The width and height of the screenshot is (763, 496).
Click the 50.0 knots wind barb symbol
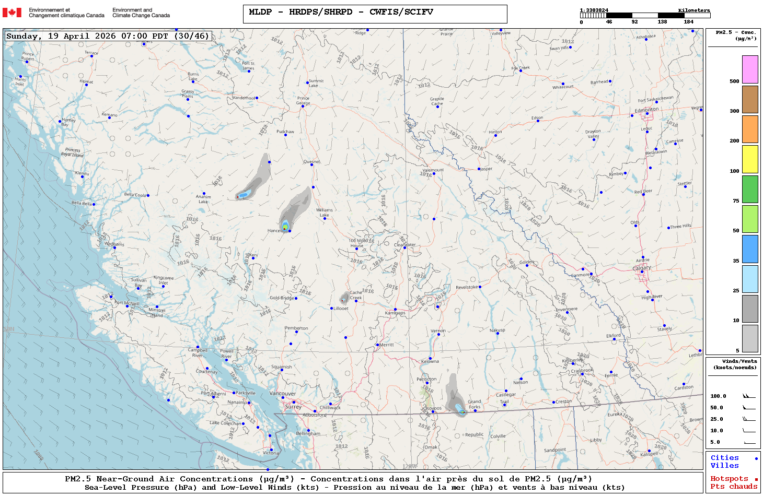(x=749, y=408)
